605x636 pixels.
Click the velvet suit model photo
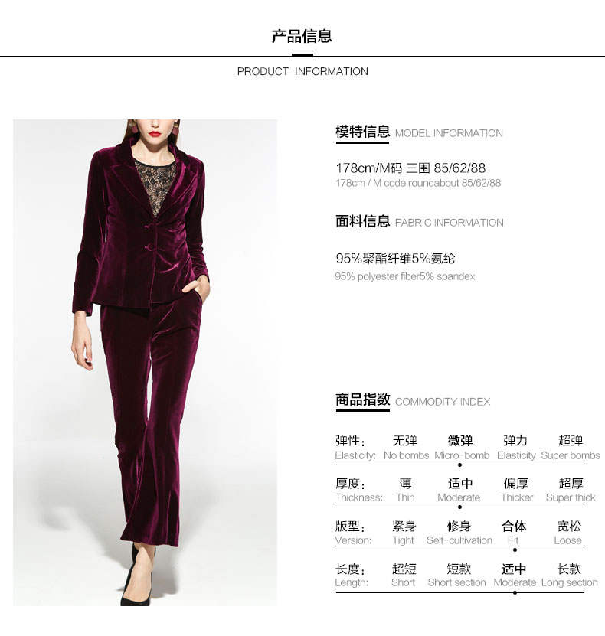coord(146,362)
